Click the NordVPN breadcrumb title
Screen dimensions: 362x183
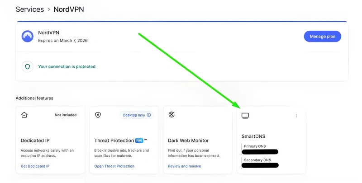click(x=69, y=9)
